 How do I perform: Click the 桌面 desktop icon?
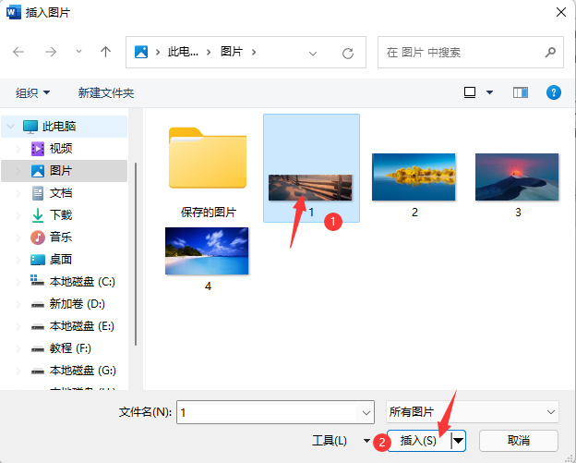38,260
